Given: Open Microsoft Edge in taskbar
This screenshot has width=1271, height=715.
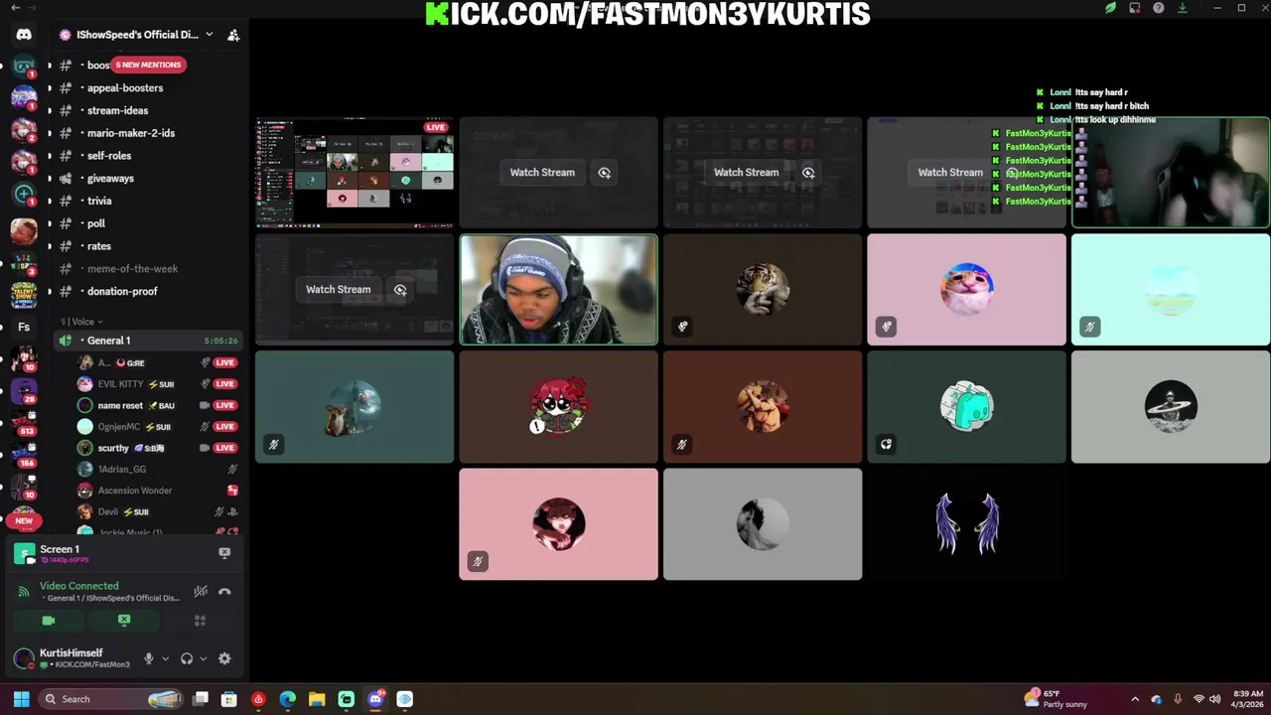Looking at the screenshot, I should point(288,699).
